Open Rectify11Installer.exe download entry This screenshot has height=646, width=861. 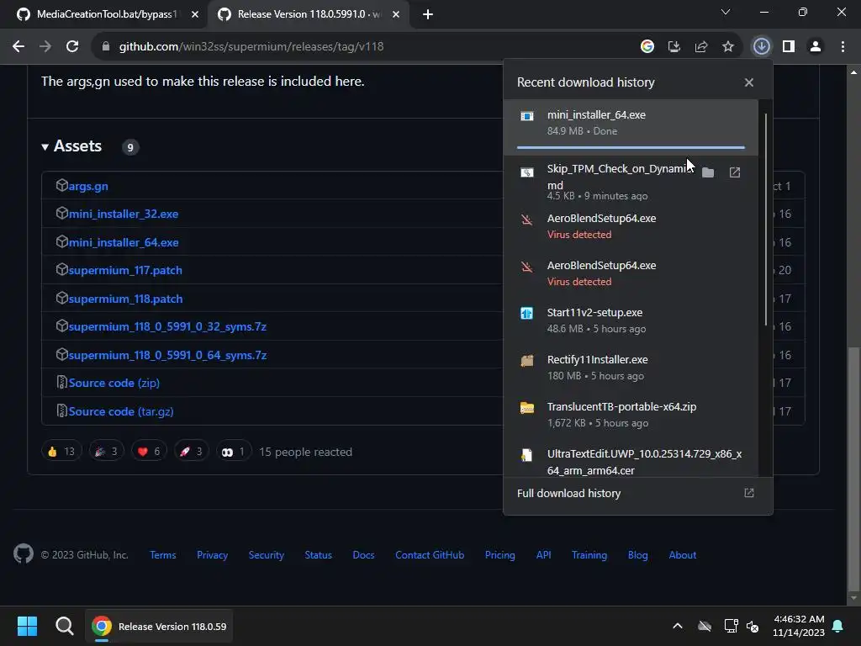tap(631, 368)
